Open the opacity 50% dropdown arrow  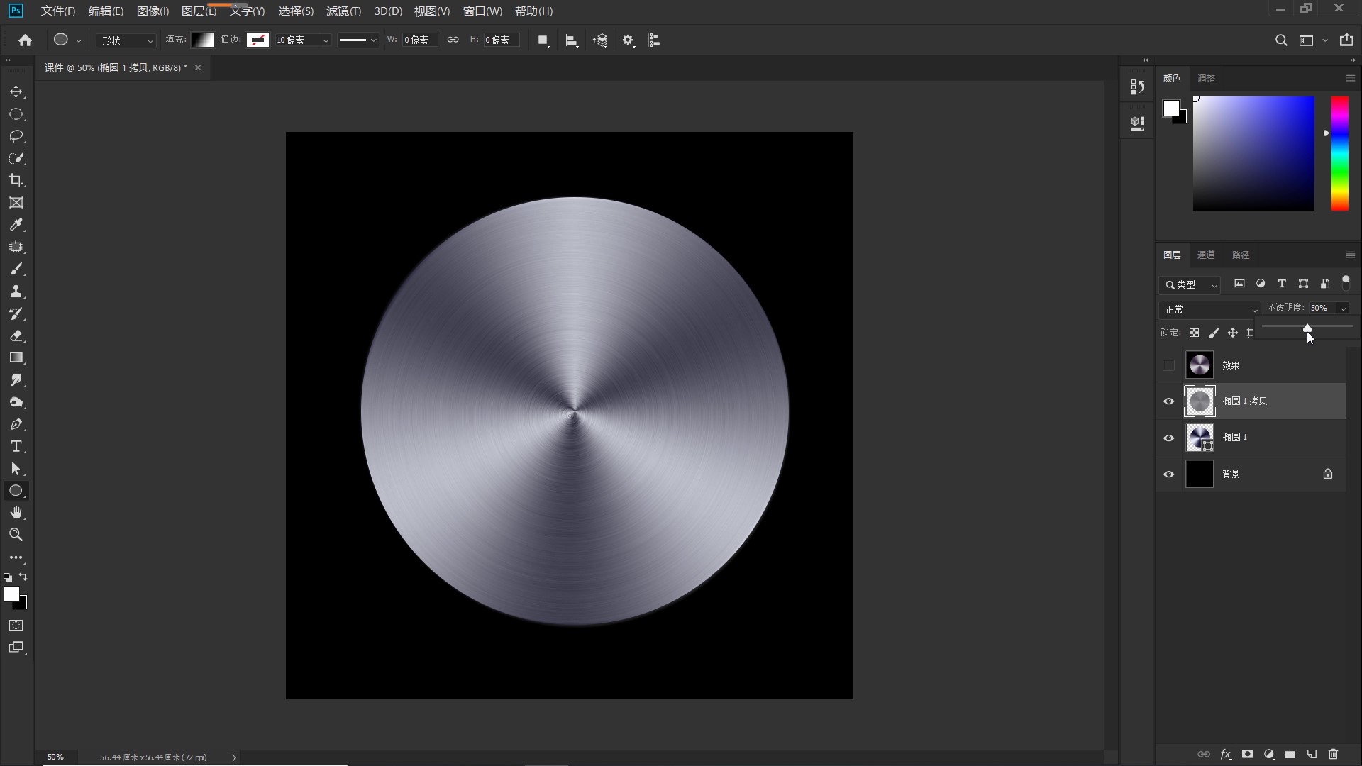click(1342, 308)
